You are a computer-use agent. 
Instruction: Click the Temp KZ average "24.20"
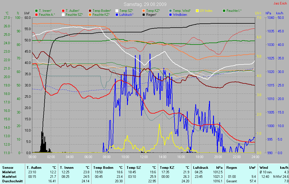click(x=185, y=181)
